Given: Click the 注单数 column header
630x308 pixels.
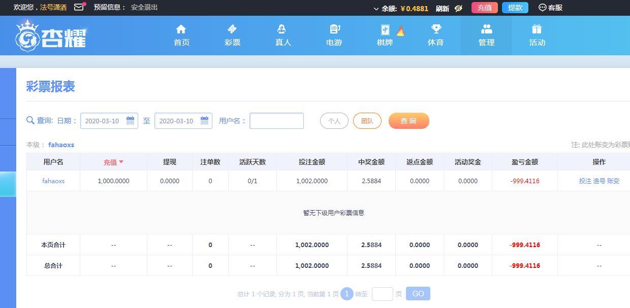Looking at the screenshot, I should click(x=210, y=162).
